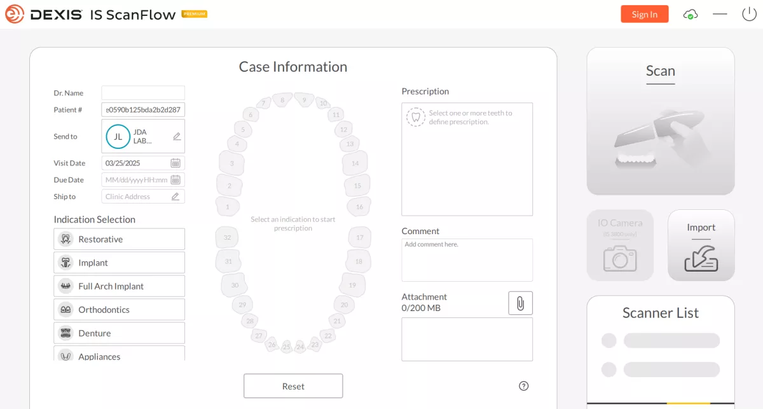Select tooth number 21
Viewport: 763px width, 409px height.
coord(337,321)
